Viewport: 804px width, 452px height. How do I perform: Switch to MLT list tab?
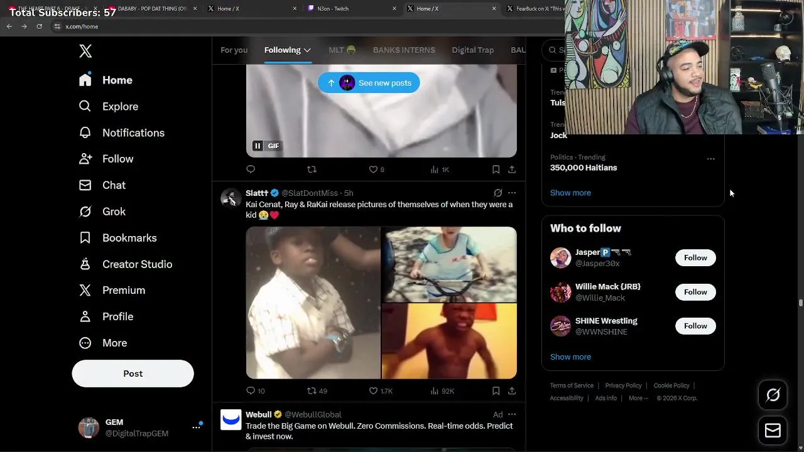coord(342,50)
